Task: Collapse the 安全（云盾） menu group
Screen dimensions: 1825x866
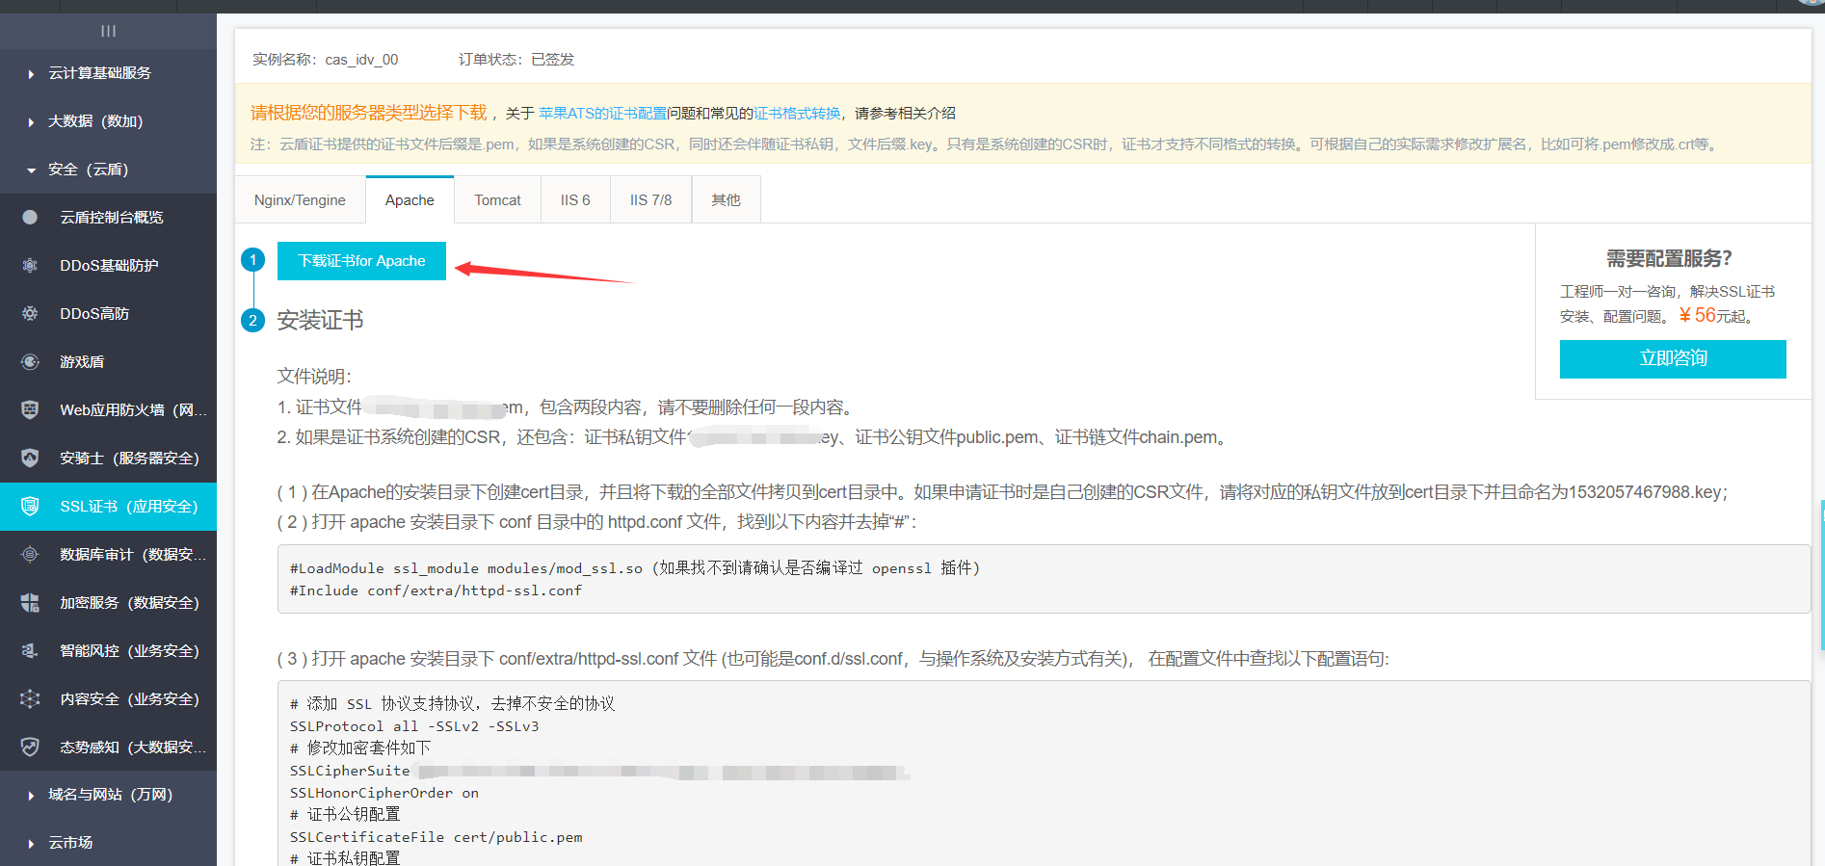Action: (88, 170)
